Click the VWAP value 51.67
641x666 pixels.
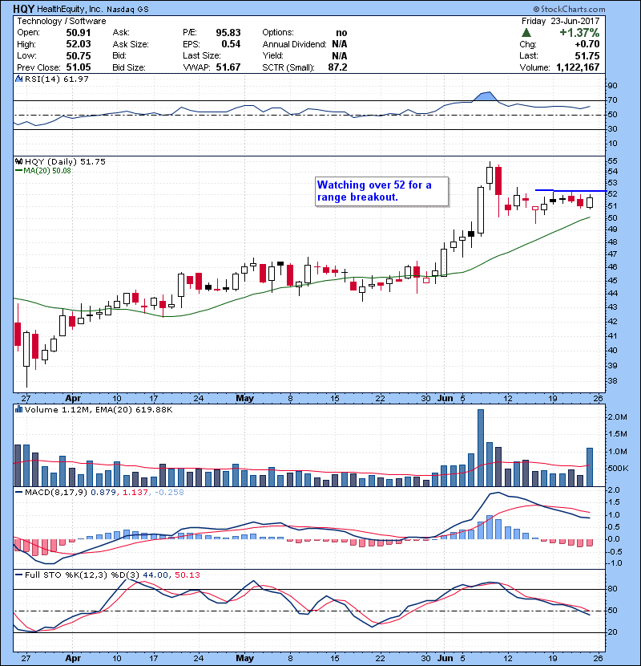point(228,67)
